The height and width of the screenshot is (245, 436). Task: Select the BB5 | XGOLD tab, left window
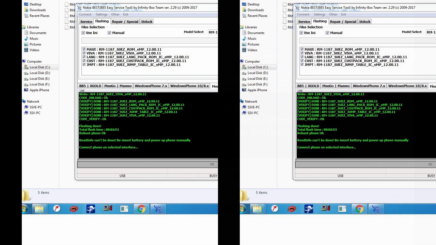coord(90,86)
